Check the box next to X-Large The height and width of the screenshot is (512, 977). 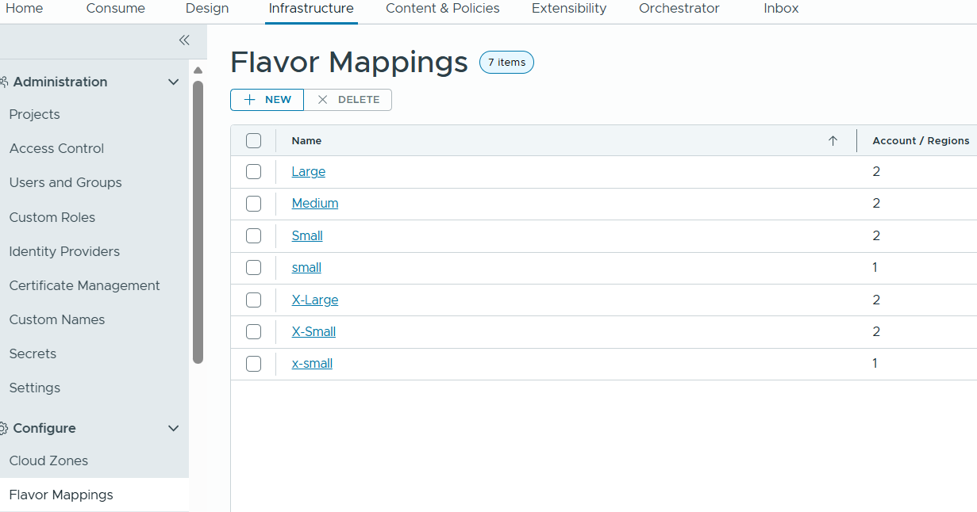point(253,300)
